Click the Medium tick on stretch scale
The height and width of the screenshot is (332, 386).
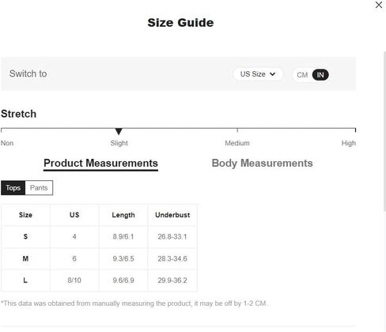237,130
